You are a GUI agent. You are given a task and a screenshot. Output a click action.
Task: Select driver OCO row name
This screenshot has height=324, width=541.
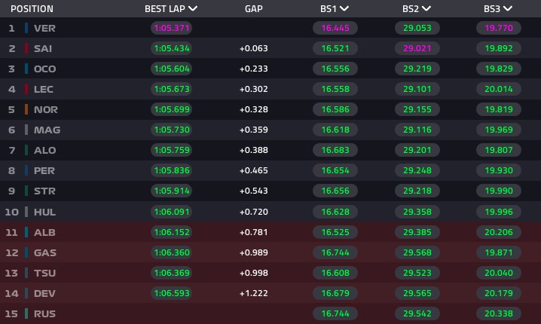(x=45, y=69)
